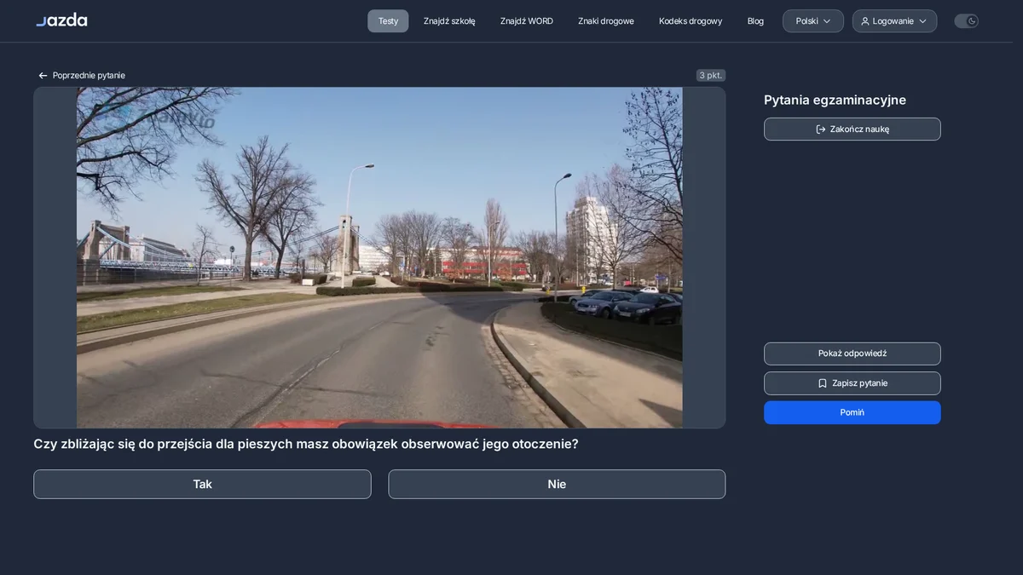Click the exit icon in Zakończ naukę

click(x=821, y=129)
